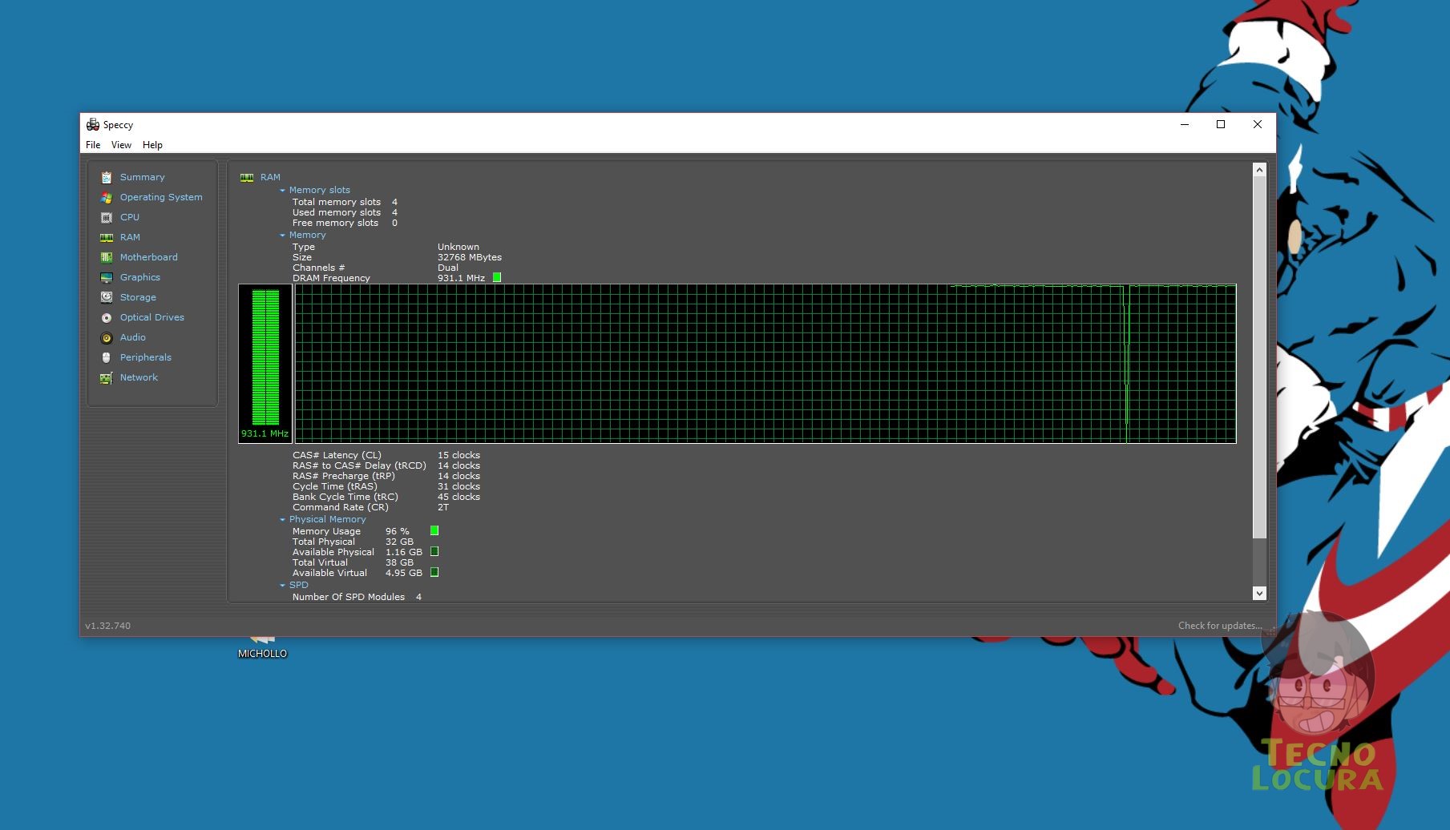Click the Total Virtual 38 GB row
1450x830 pixels.
point(353,562)
